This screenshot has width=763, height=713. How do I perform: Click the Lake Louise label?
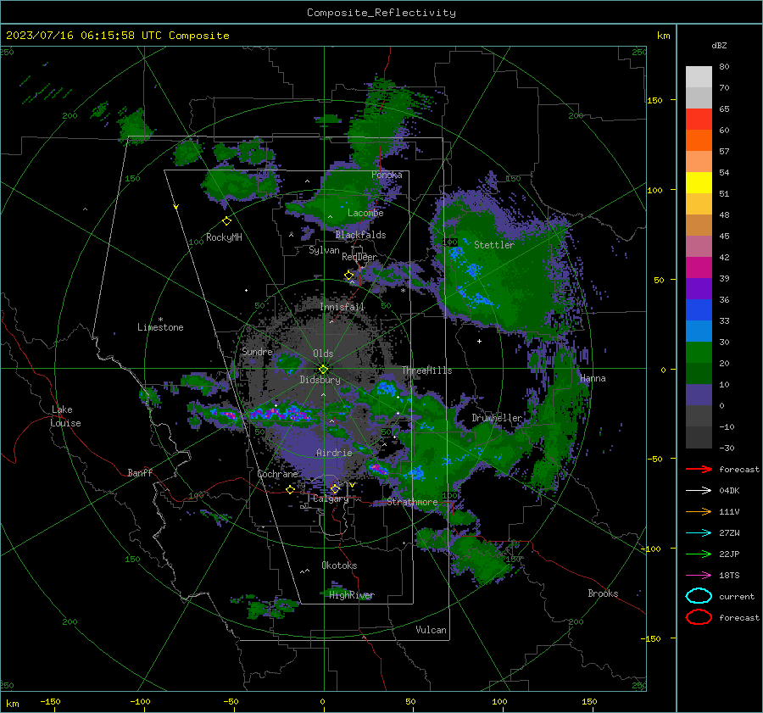[65, 416]
